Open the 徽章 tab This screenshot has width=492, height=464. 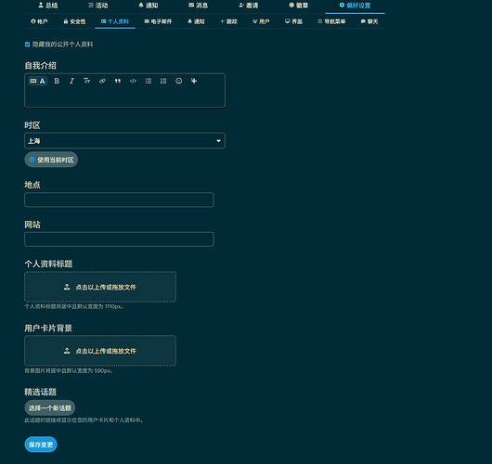pos(299,6)
